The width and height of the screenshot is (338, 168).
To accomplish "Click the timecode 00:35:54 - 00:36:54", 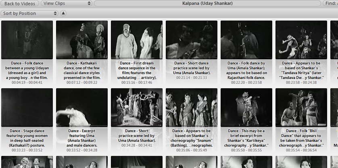I will (x=301, y=150).
